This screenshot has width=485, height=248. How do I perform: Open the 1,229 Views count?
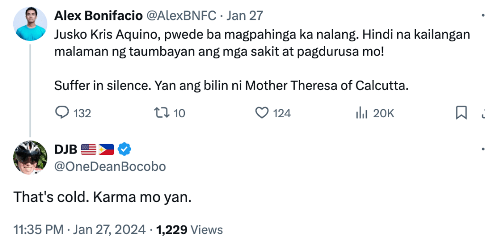coord(190,230)
